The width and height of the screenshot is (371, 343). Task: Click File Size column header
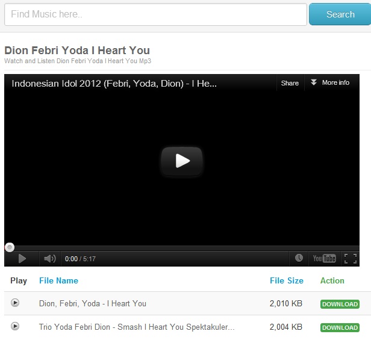coord(287,280)
